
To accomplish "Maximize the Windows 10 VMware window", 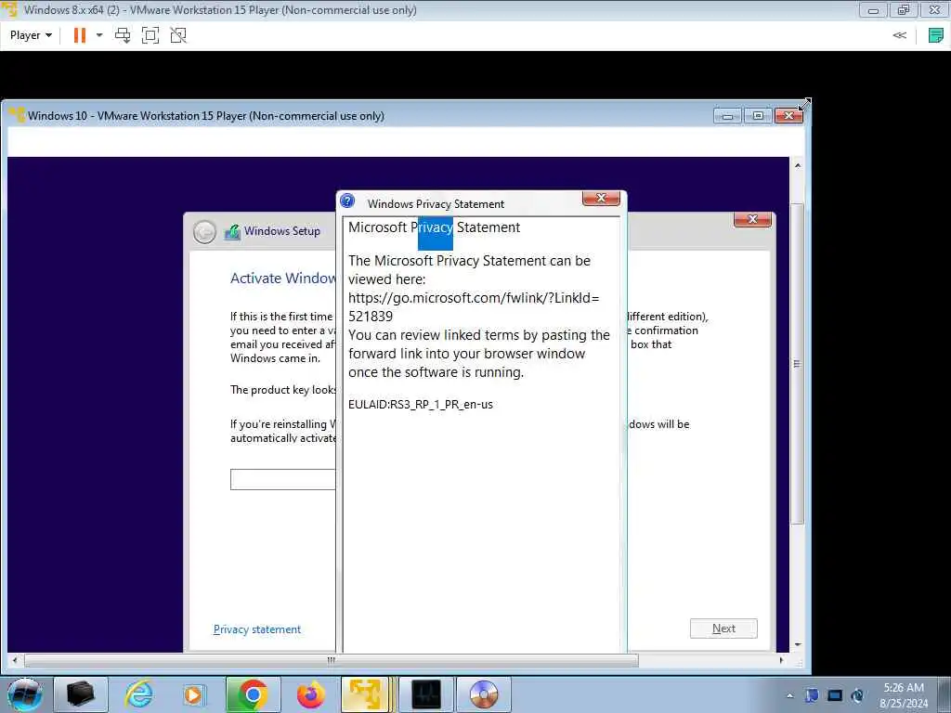I will tap(758, 116).
